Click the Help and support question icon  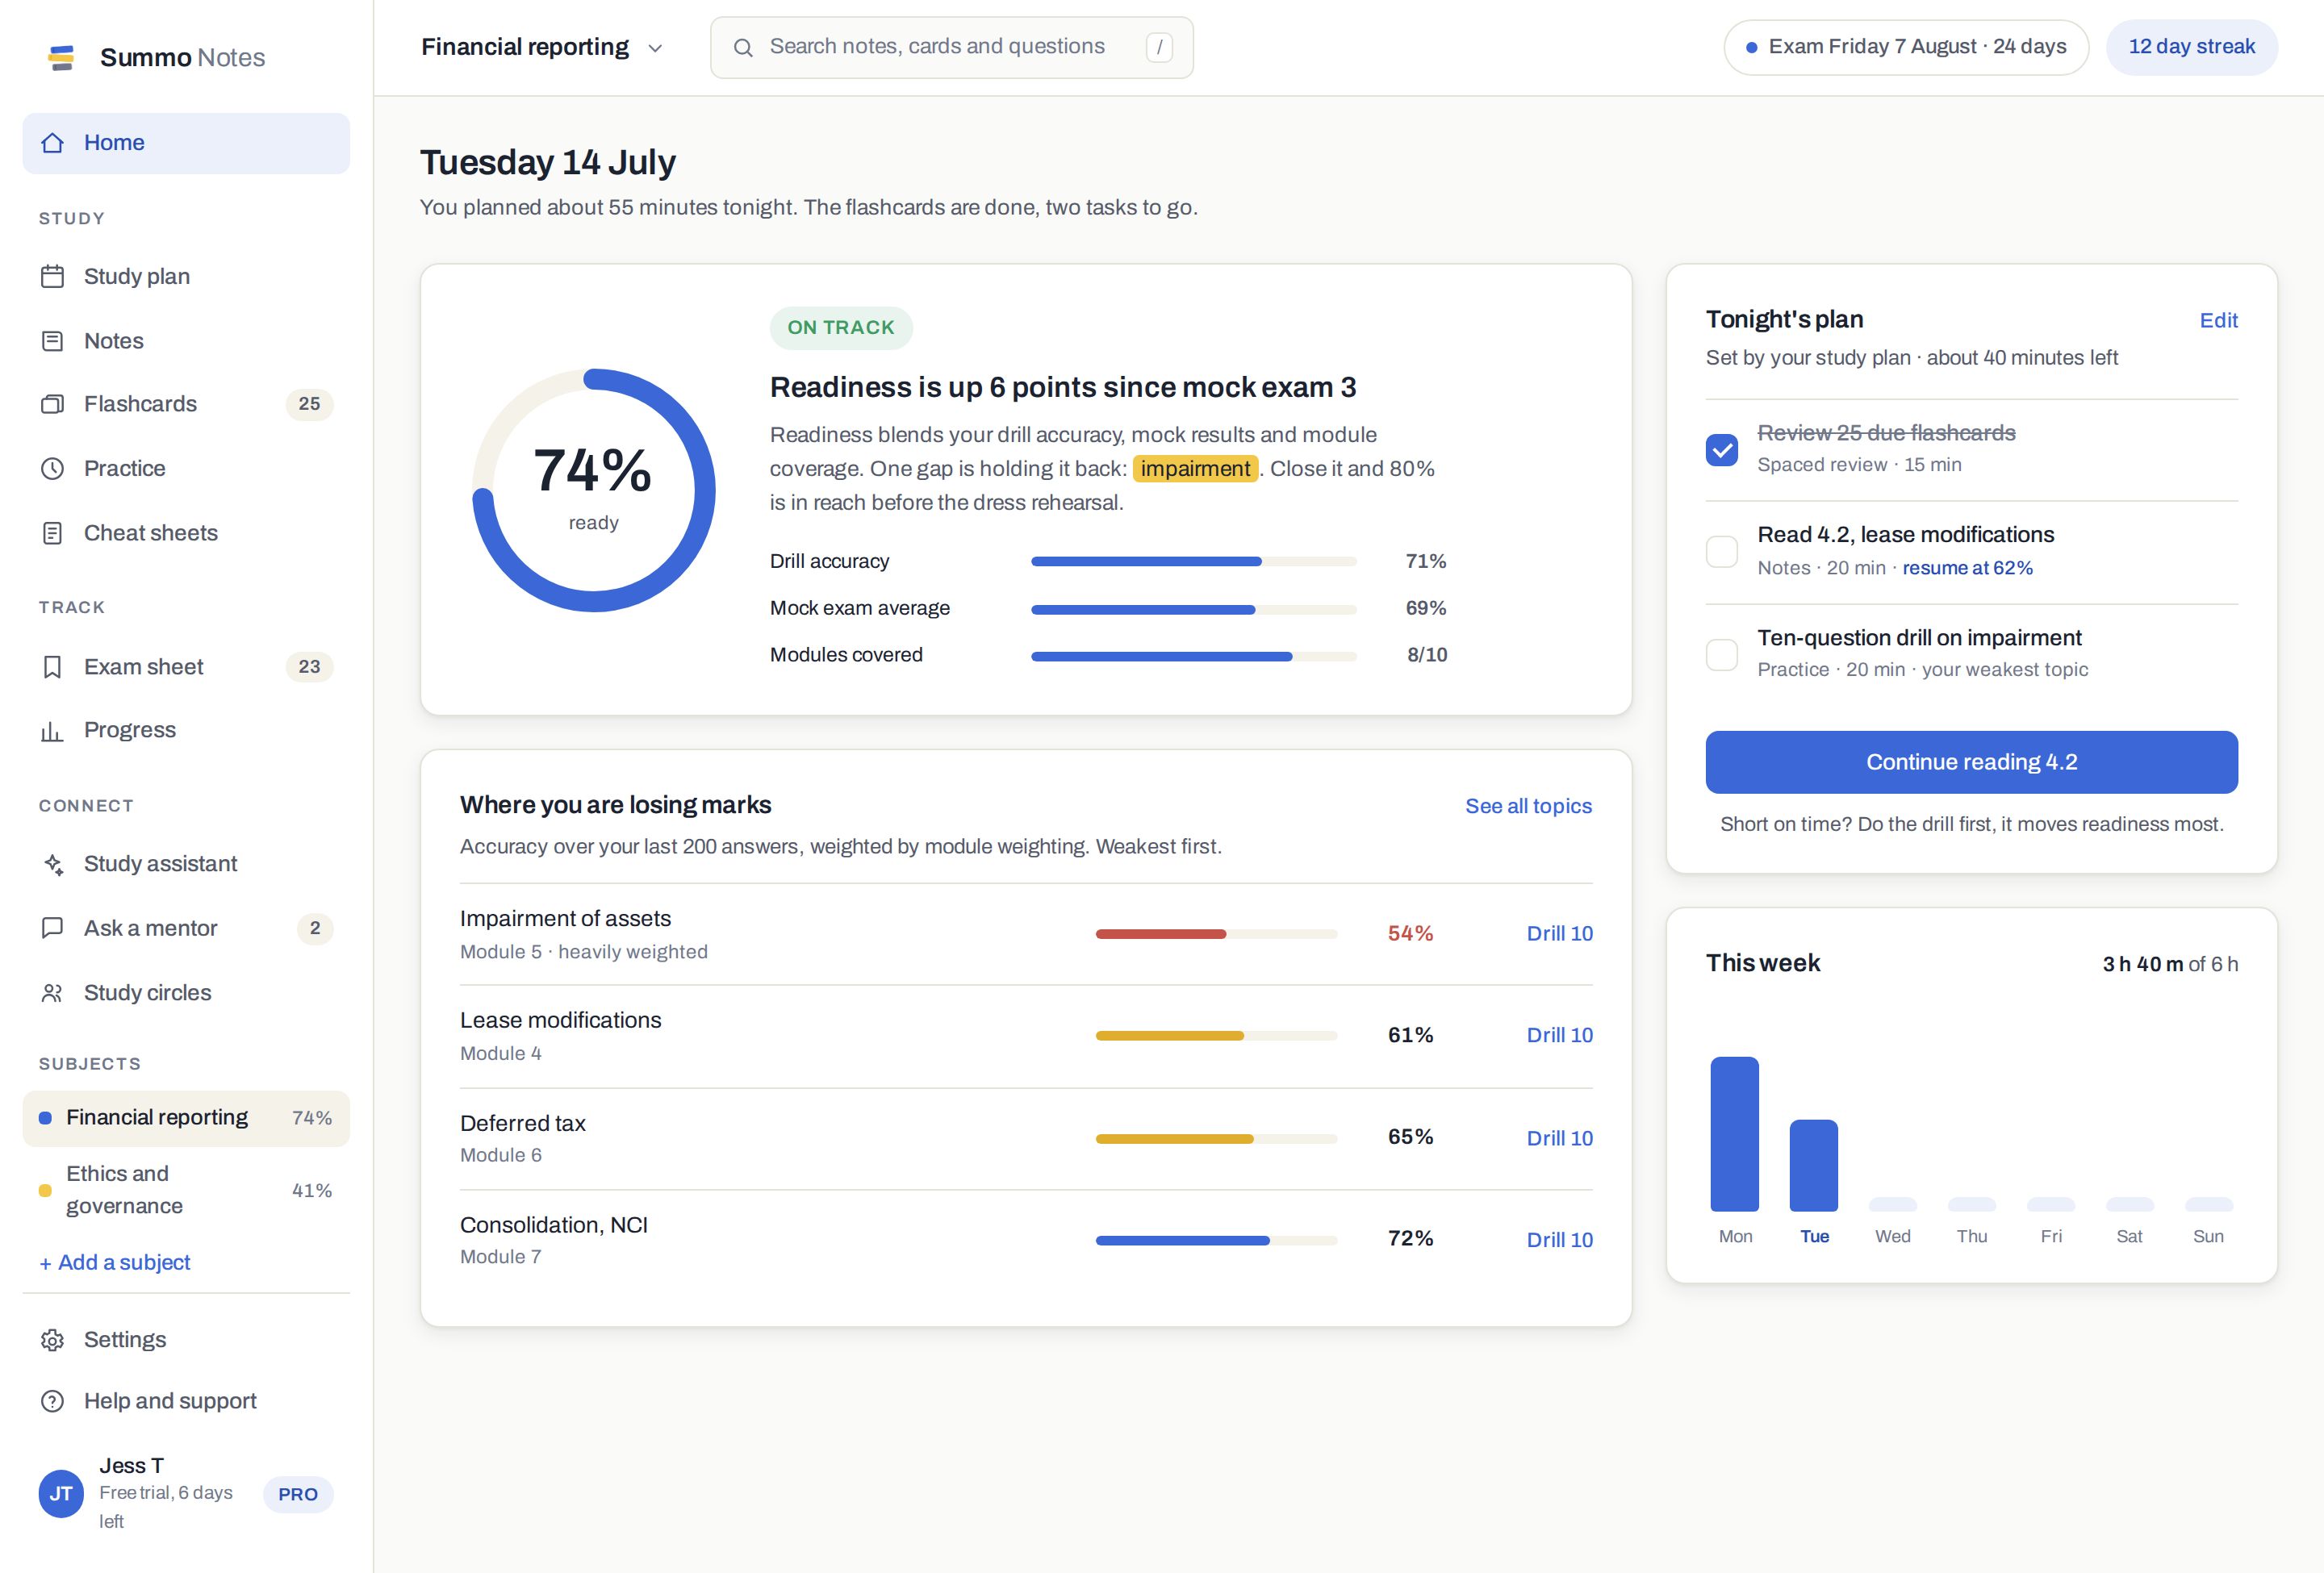tap(53, 1401)
